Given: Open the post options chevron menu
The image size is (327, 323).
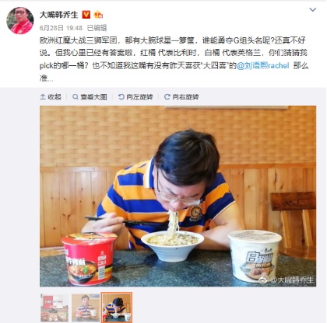Looking at the screenshot, I should (313, 10).
